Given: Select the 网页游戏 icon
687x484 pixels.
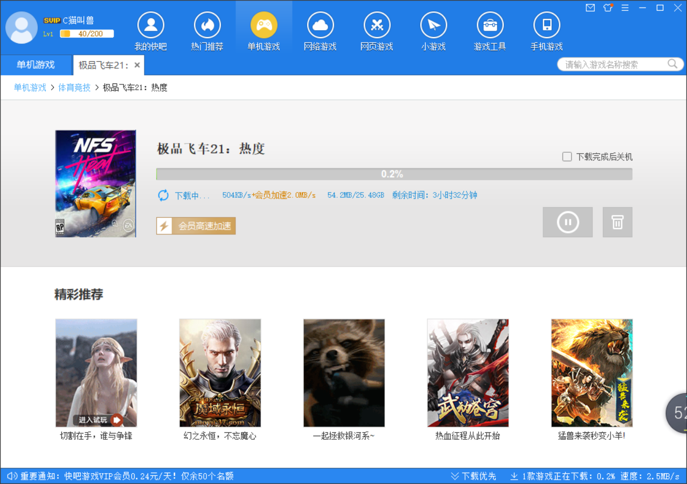Looking at the screenshot, I should (x=377, y=30).
